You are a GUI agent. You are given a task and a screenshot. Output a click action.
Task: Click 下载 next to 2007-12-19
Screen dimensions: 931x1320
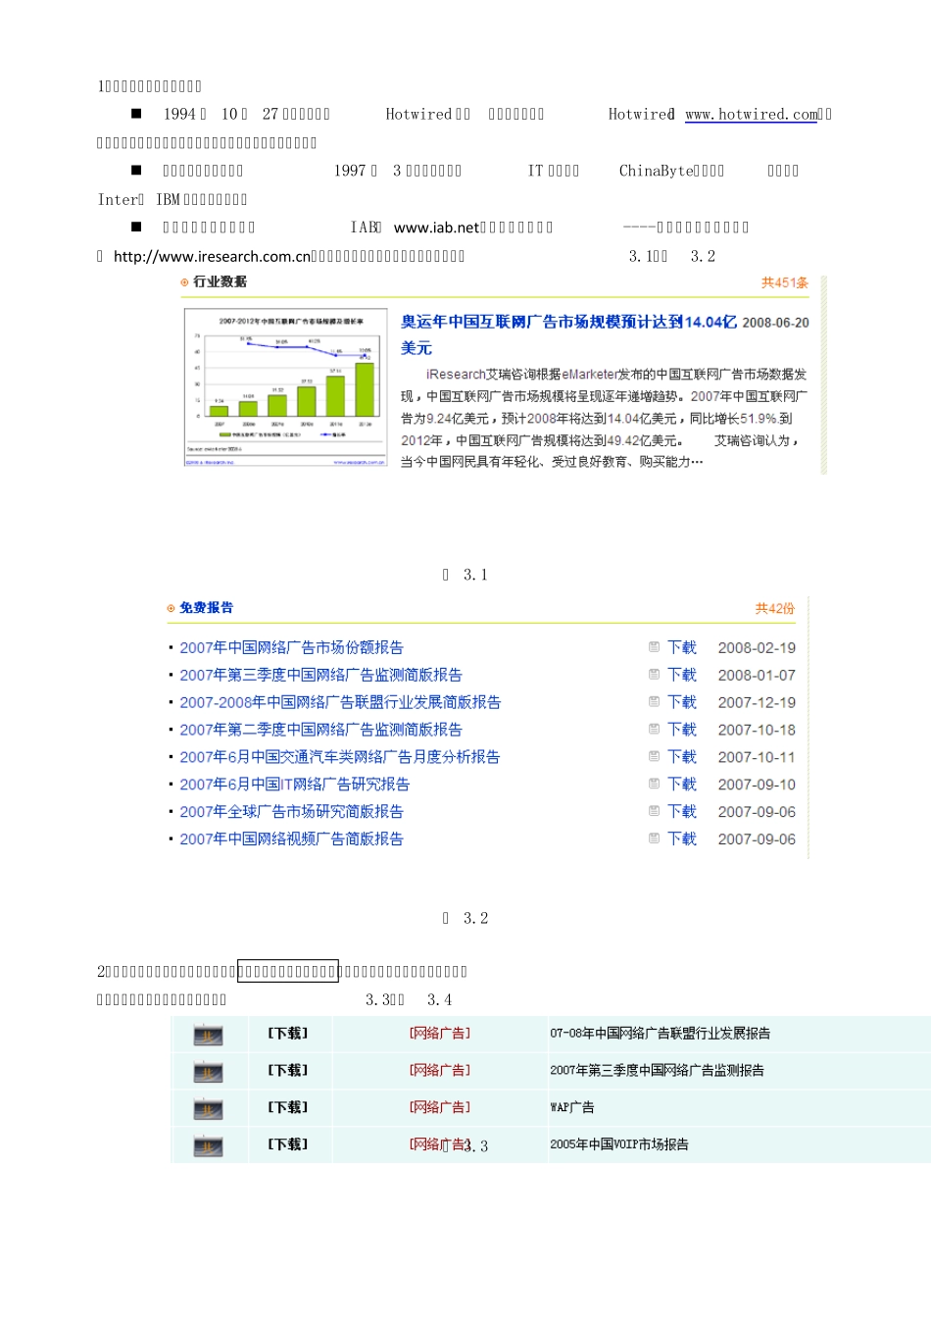(x=682, y=703)
